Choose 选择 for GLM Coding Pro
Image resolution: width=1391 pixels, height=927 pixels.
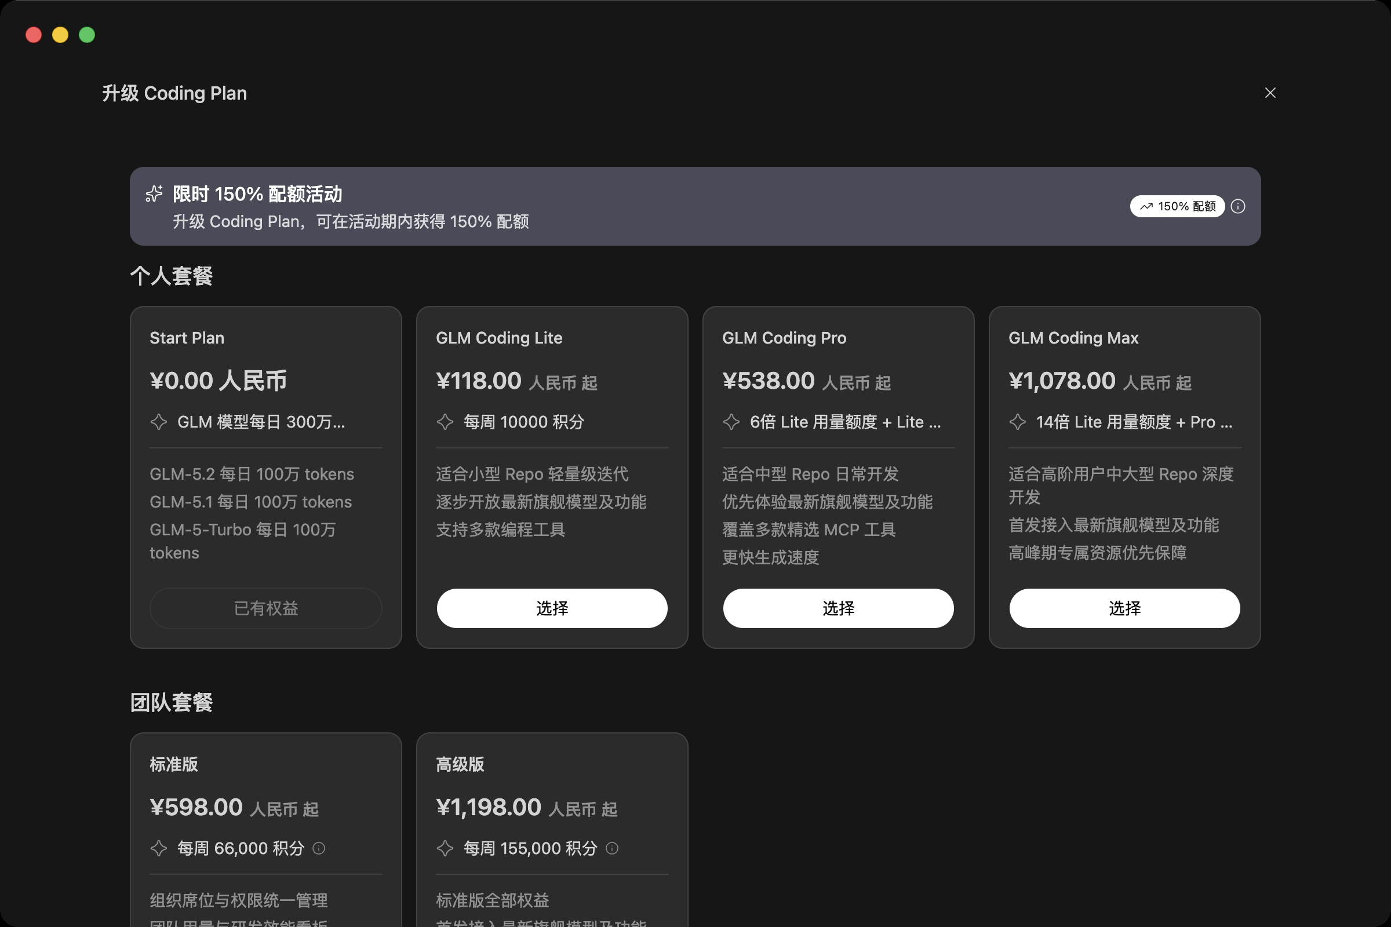point(839,608)
